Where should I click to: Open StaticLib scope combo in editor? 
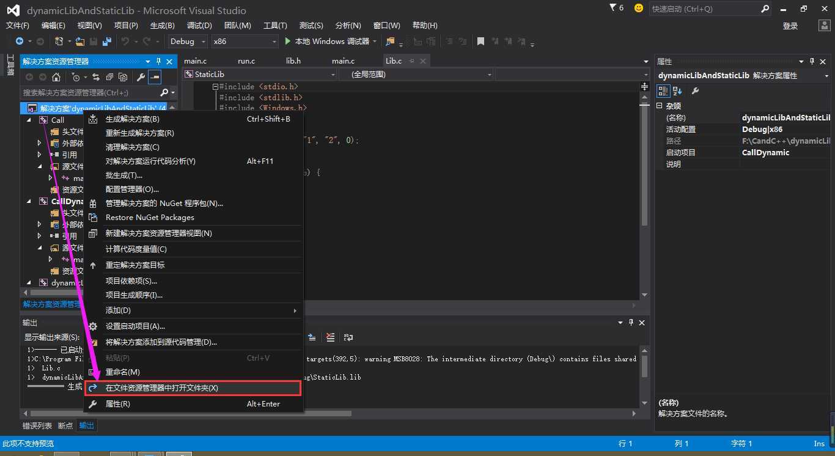point(260,74)
